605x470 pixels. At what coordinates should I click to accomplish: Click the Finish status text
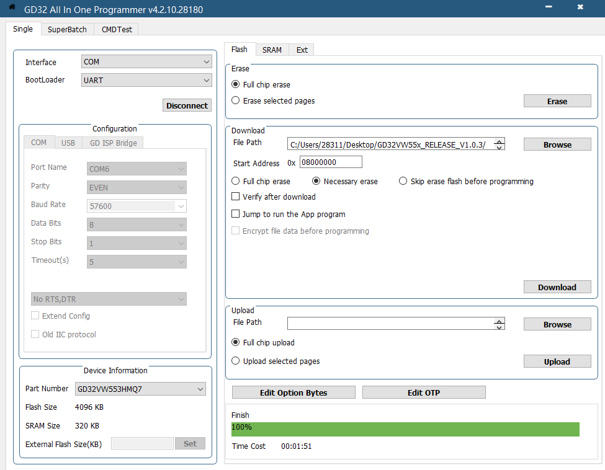[240, 415]
